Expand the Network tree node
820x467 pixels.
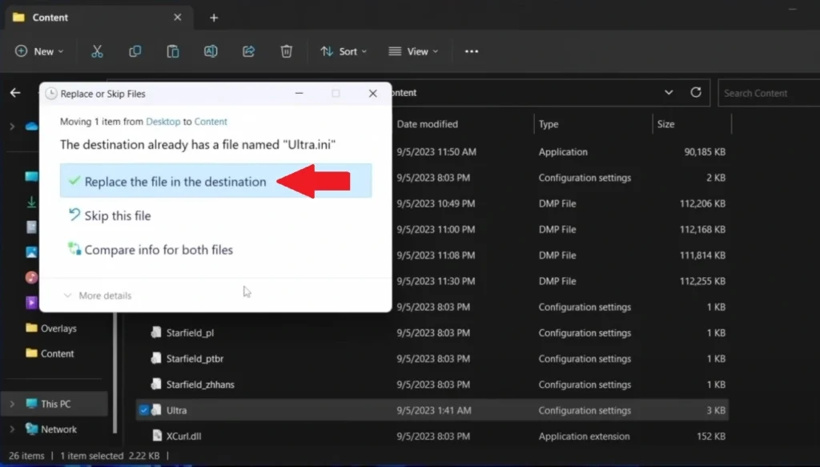point(12,429)
